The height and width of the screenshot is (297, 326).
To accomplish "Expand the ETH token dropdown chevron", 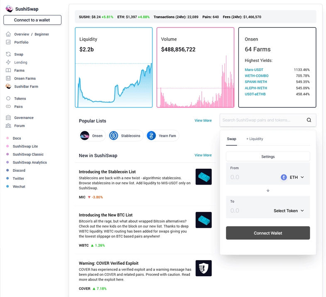I will tap(302, 177).
